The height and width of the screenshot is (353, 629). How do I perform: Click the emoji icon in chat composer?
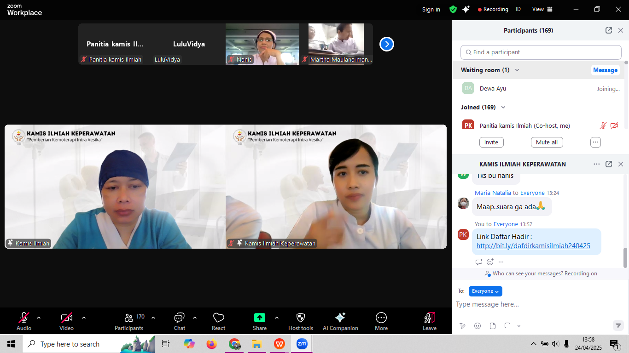[x=478, y=326]
